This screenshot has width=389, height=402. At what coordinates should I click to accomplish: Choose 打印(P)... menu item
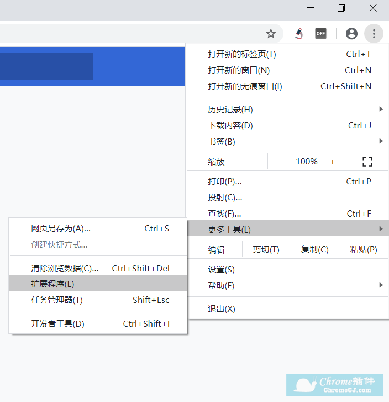(288, 182)
